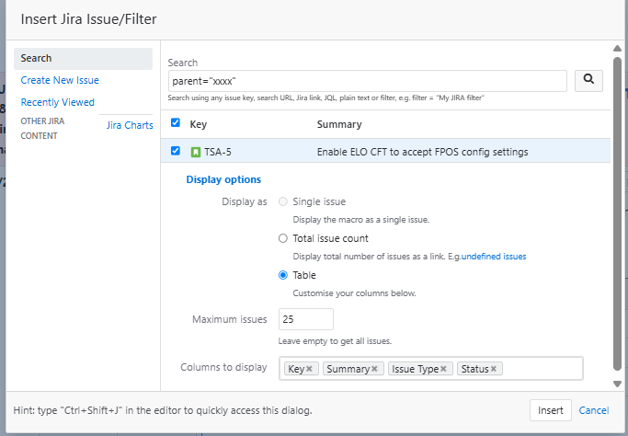The width and height of the screenshot is (628, 436).
Task: Click the Summary column header
Action: click(339, 124)
